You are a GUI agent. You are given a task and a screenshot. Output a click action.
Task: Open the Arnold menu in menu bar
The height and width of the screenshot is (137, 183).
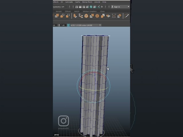(x=97, y=2)
